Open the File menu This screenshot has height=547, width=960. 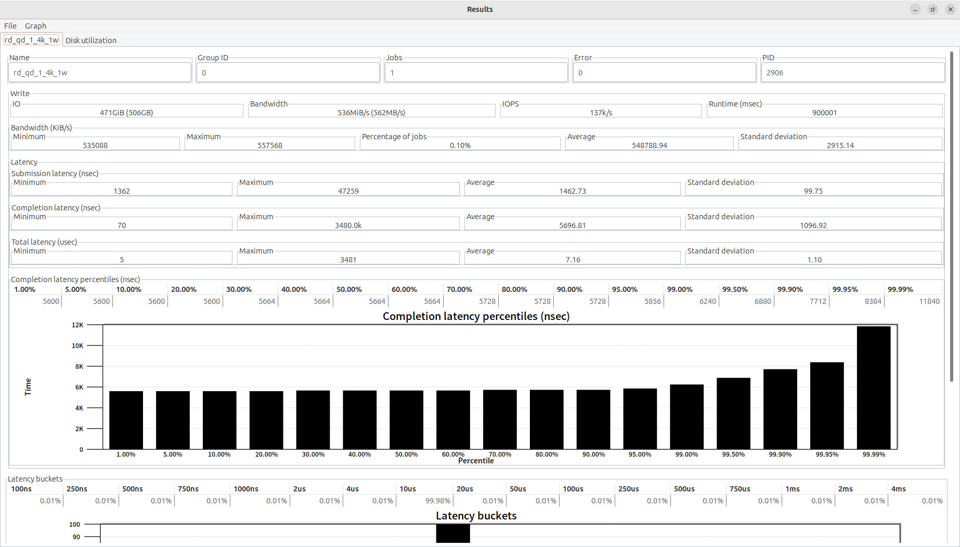click(10, 26)
